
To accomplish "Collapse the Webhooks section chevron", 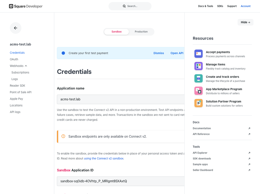I will tap(26, 66).
